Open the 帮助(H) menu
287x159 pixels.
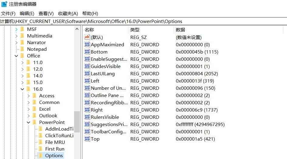click(x=90, y=14)
